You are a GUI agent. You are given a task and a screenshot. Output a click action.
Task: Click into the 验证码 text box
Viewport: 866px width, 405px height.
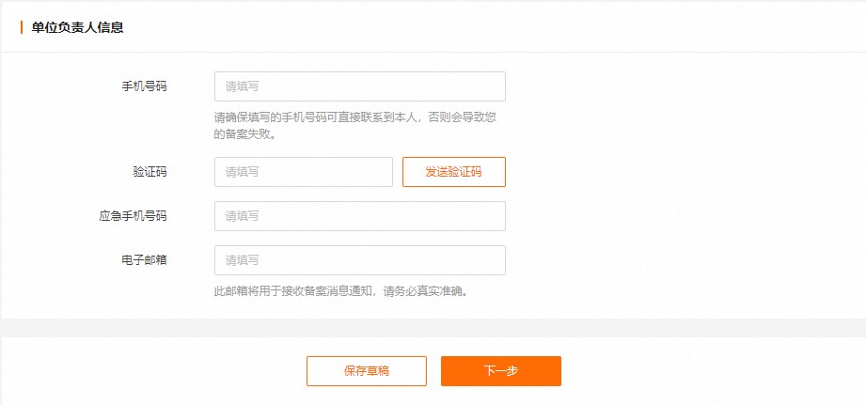pos(303,172)
